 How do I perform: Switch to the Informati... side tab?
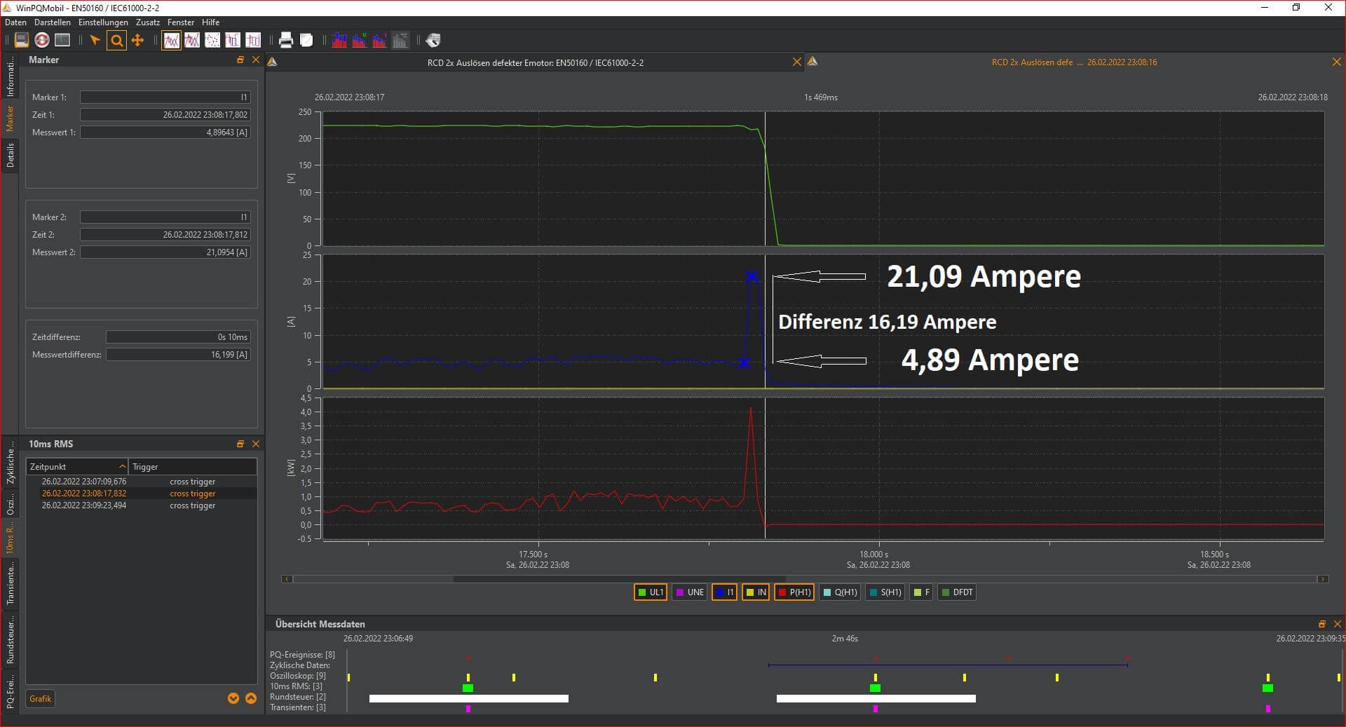[x=10, y=77]
